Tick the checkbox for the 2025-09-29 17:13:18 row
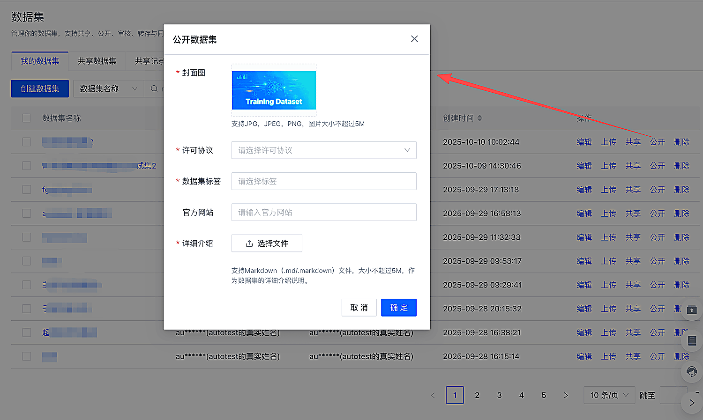 point(27,190)
